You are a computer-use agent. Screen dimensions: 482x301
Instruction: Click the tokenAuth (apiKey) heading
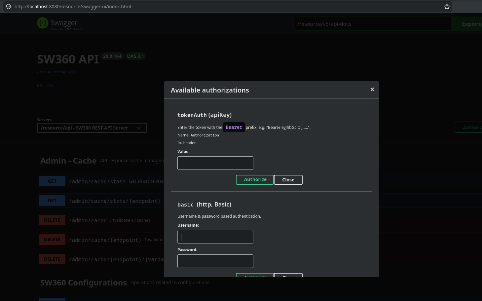tap(204, 115)
